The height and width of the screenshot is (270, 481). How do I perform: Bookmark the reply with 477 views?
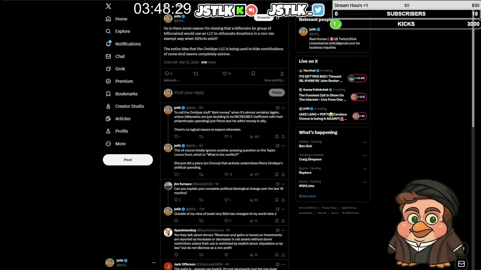(277, 174)
